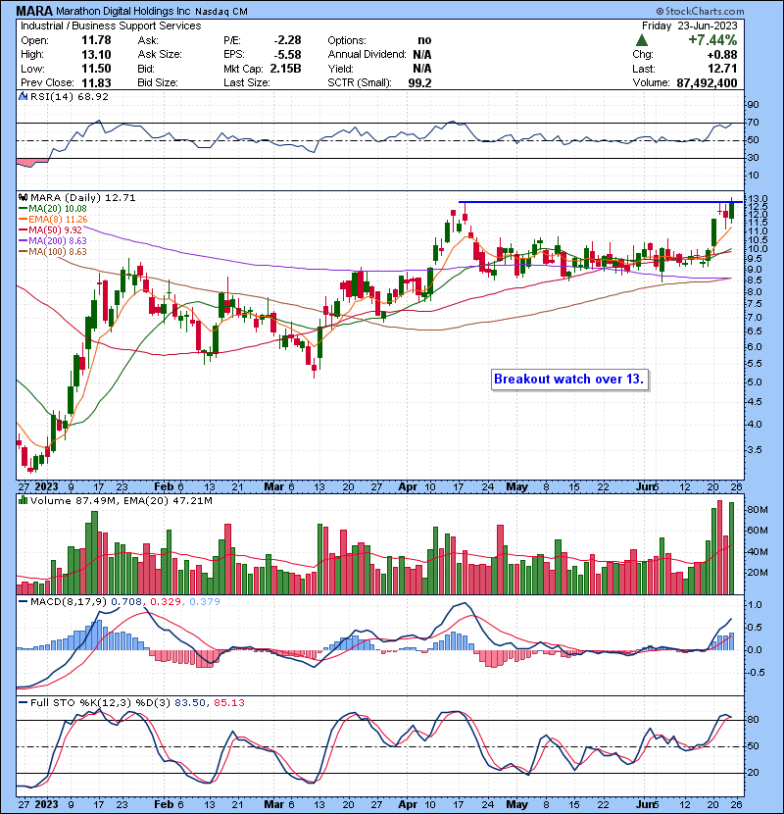Click the Annual Dividend: label
The width and height of the screenshot is (784, 814).
click(367, 55)
